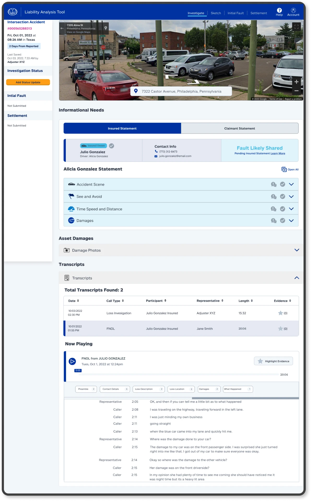Select the Insured Statement tab
Screen dimensions: 311x501
122,128
